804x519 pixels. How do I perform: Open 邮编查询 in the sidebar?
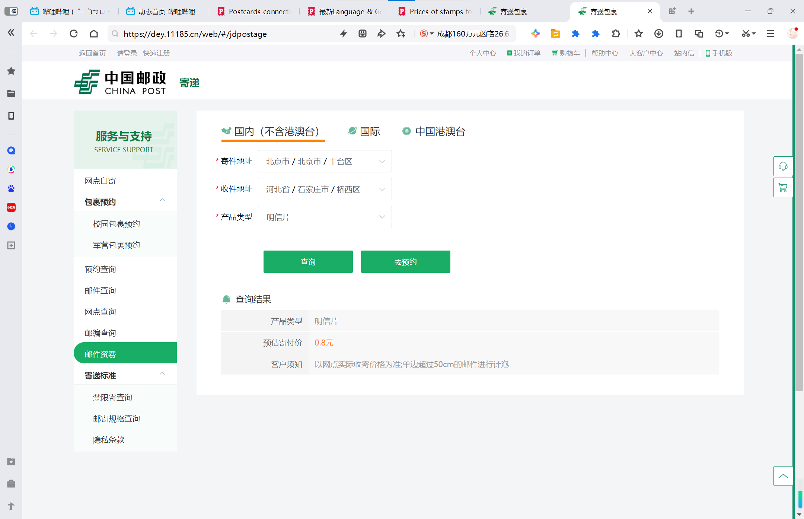pyautogui.click(x=100, y=333)
